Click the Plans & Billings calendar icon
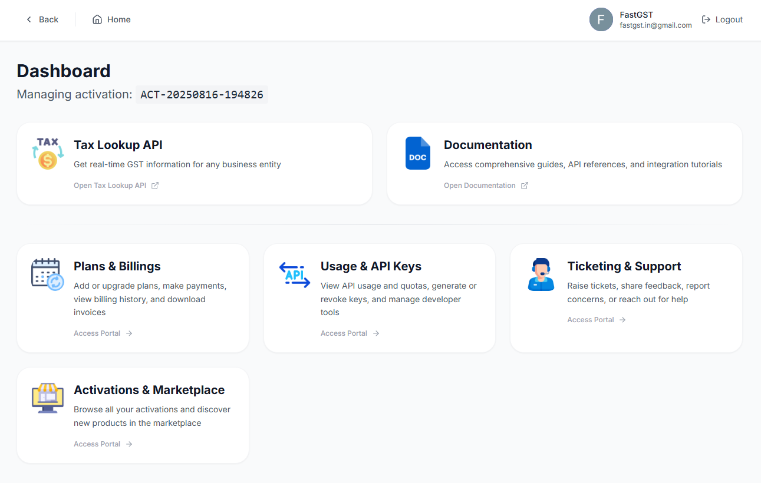The image size is (761, 483). tap(48, 274)
